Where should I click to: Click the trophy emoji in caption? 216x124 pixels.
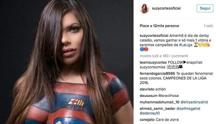pyautogui.click(x=196, y=45)
